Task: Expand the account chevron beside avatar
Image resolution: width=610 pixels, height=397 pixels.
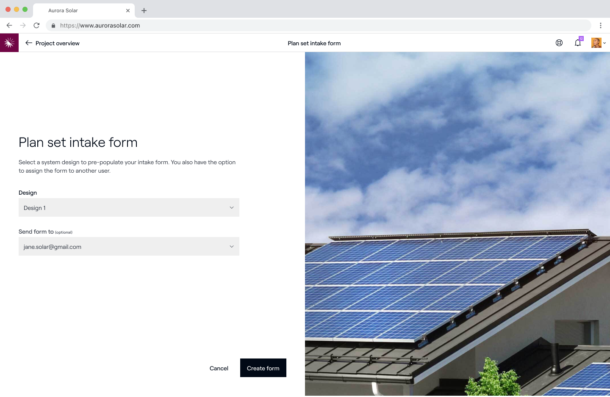Action: click(x=604, y=43)
